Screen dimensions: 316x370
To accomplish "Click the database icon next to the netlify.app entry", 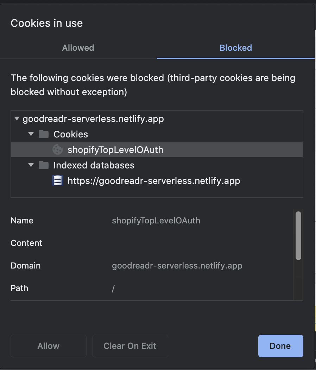I will pos(58,180).
